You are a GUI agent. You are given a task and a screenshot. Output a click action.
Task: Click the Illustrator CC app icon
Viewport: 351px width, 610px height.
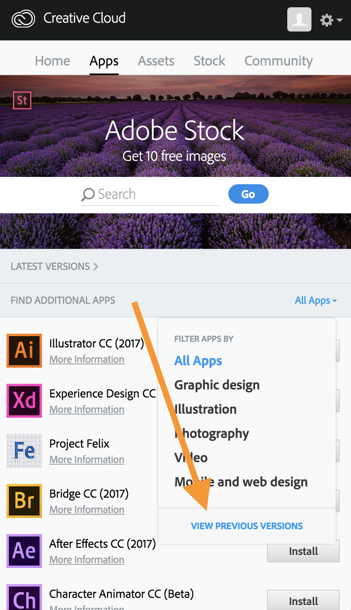tap(24, 350)
